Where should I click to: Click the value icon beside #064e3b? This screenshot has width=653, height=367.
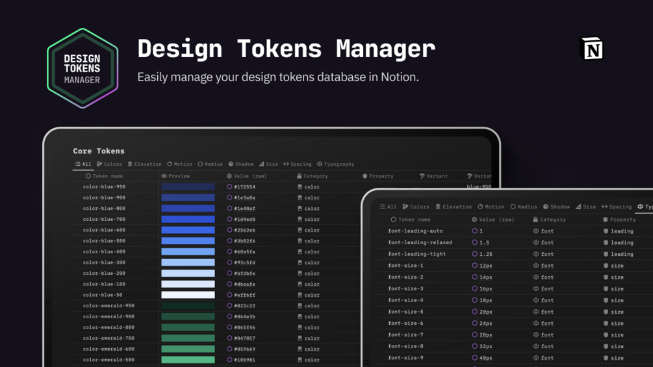(x=229, y=316)
